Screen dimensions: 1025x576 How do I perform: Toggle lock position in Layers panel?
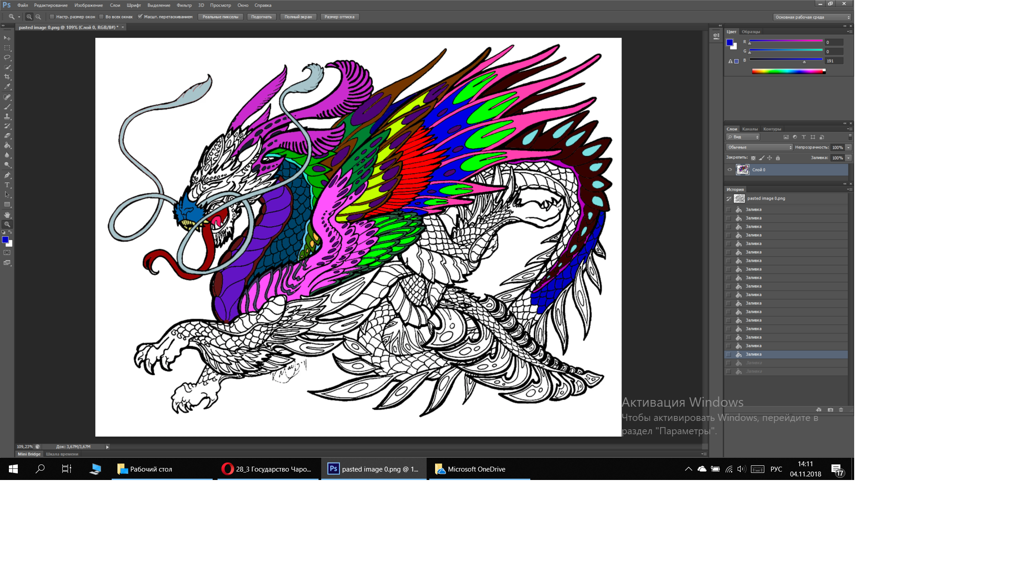click(770, 158)
